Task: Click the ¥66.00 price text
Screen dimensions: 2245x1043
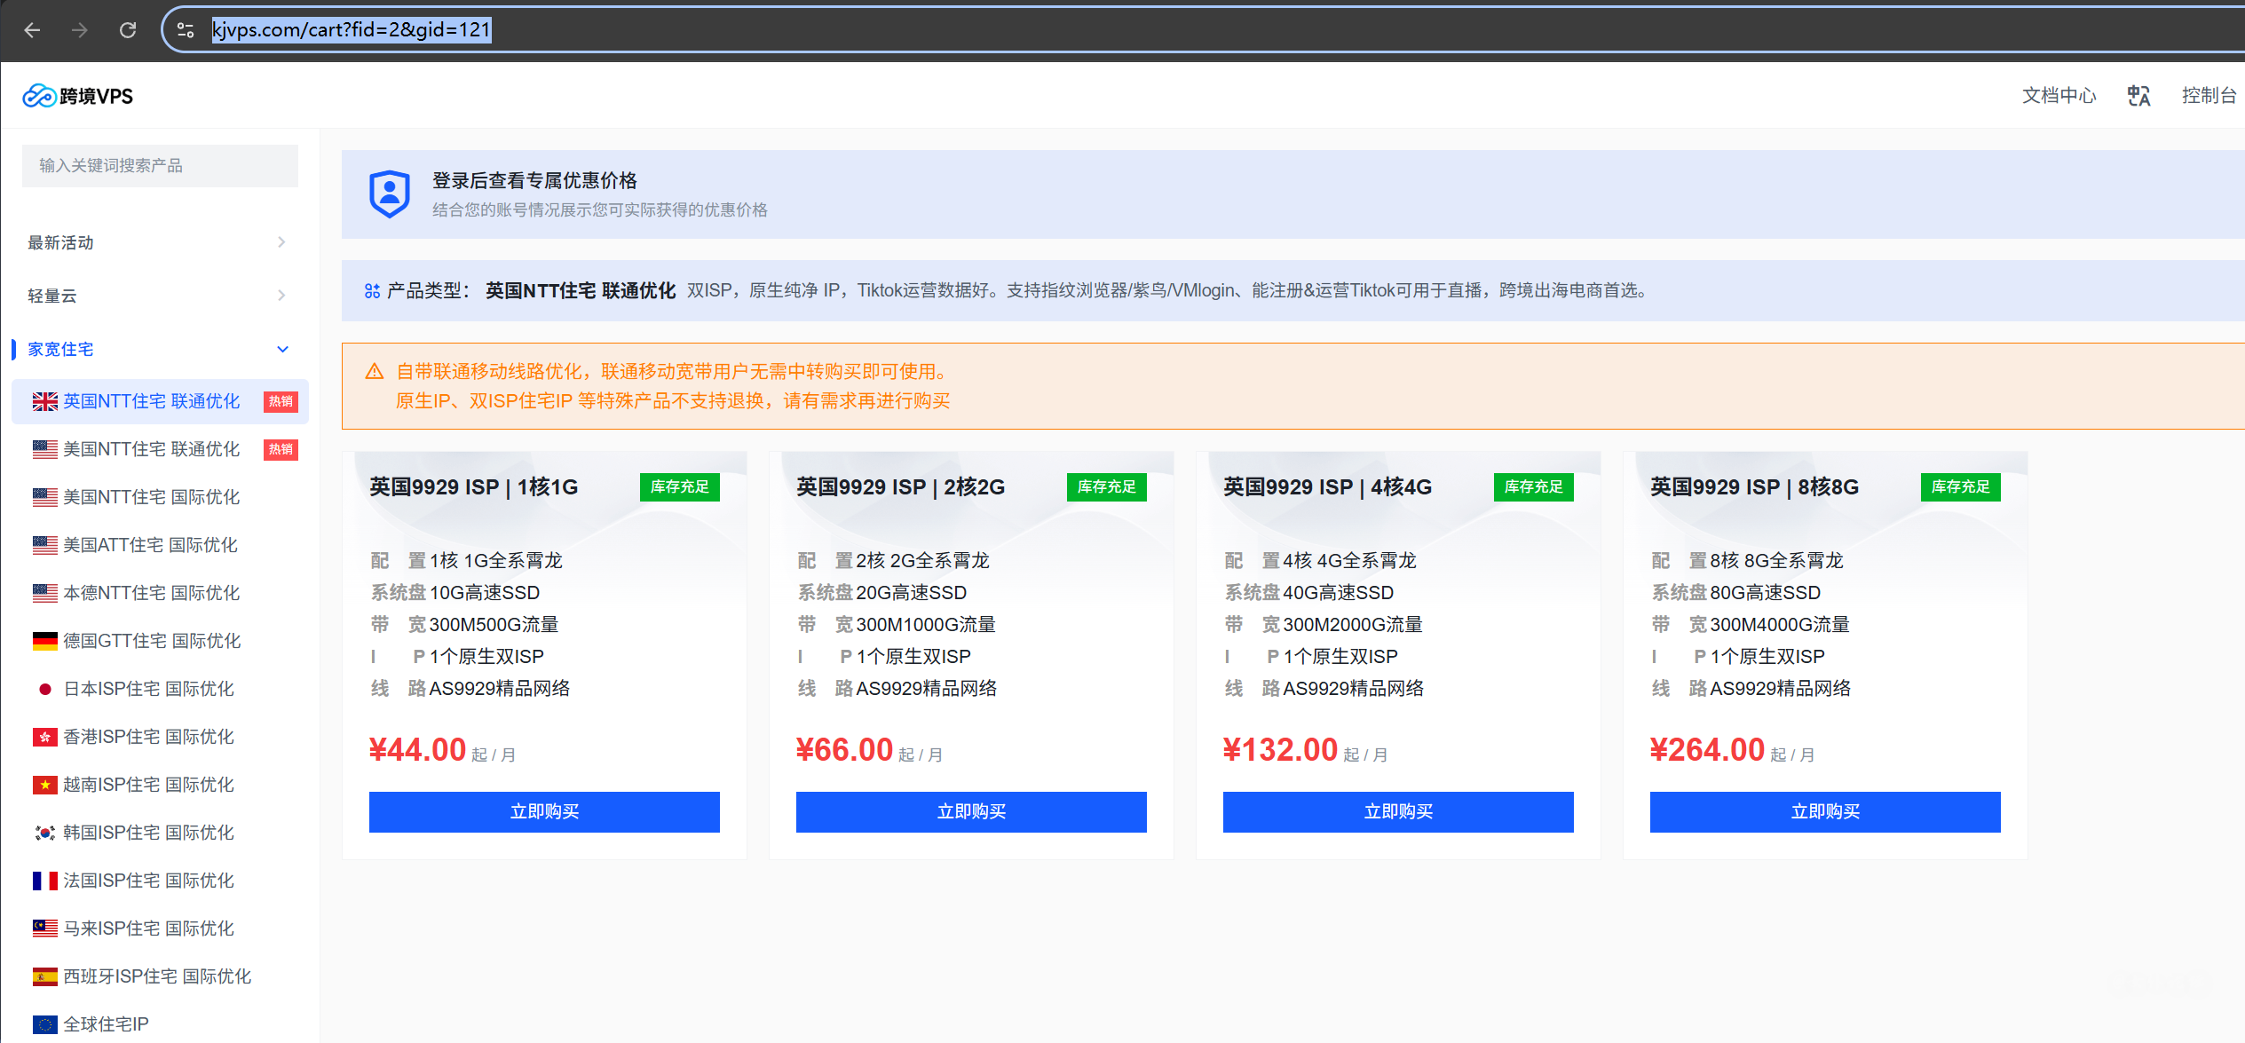Action: pyautogui.click(x=844, y=750)
